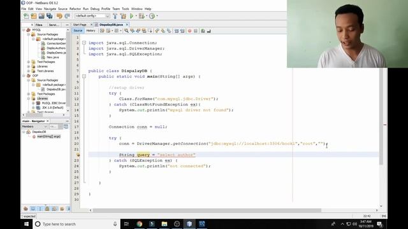Open Chrome from the taskbar
Viewport: 408px width, 229px height.
point(139,224)
